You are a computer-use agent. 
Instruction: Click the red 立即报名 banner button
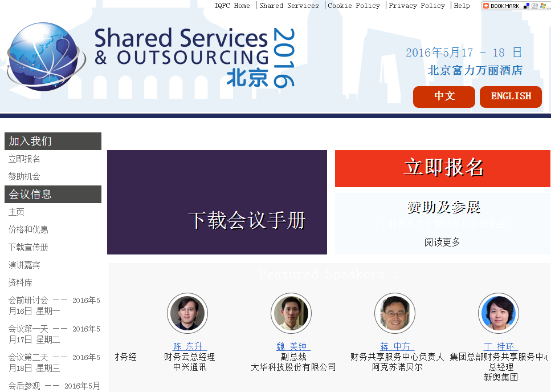(443, 168)
